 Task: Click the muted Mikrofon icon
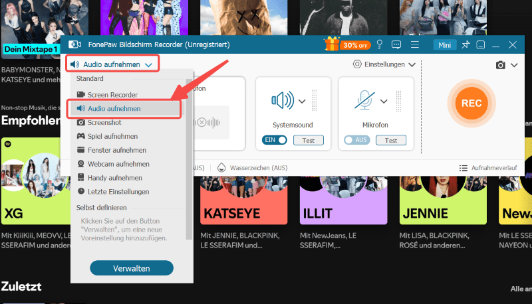pyautogui.click(x=364, y=100)
